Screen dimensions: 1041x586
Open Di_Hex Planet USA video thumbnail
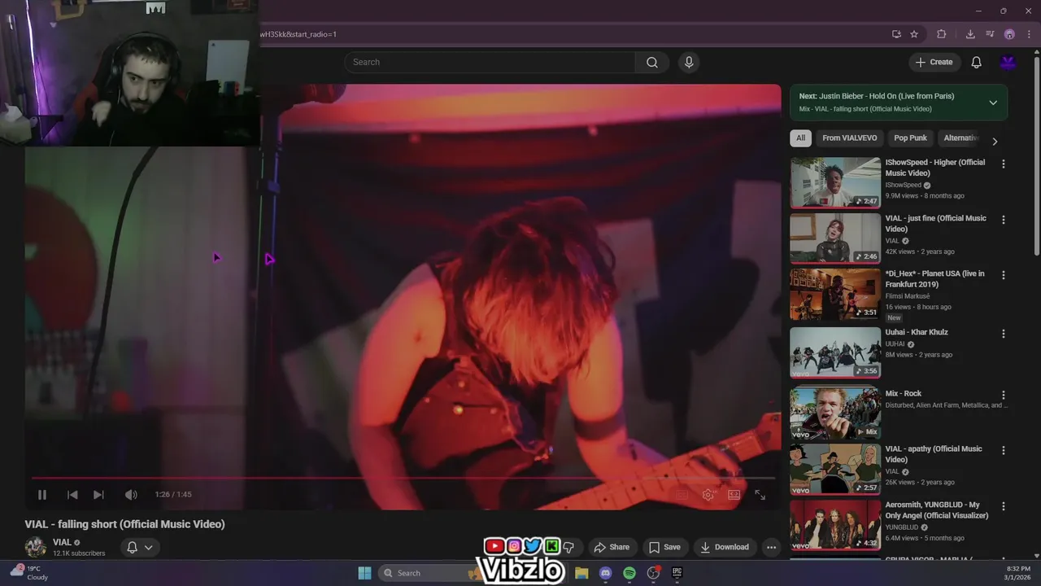click(835, 295)
